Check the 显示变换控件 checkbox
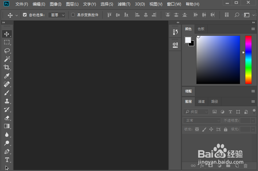The height and width of the screenshot is (171, 258). (73, 15)
